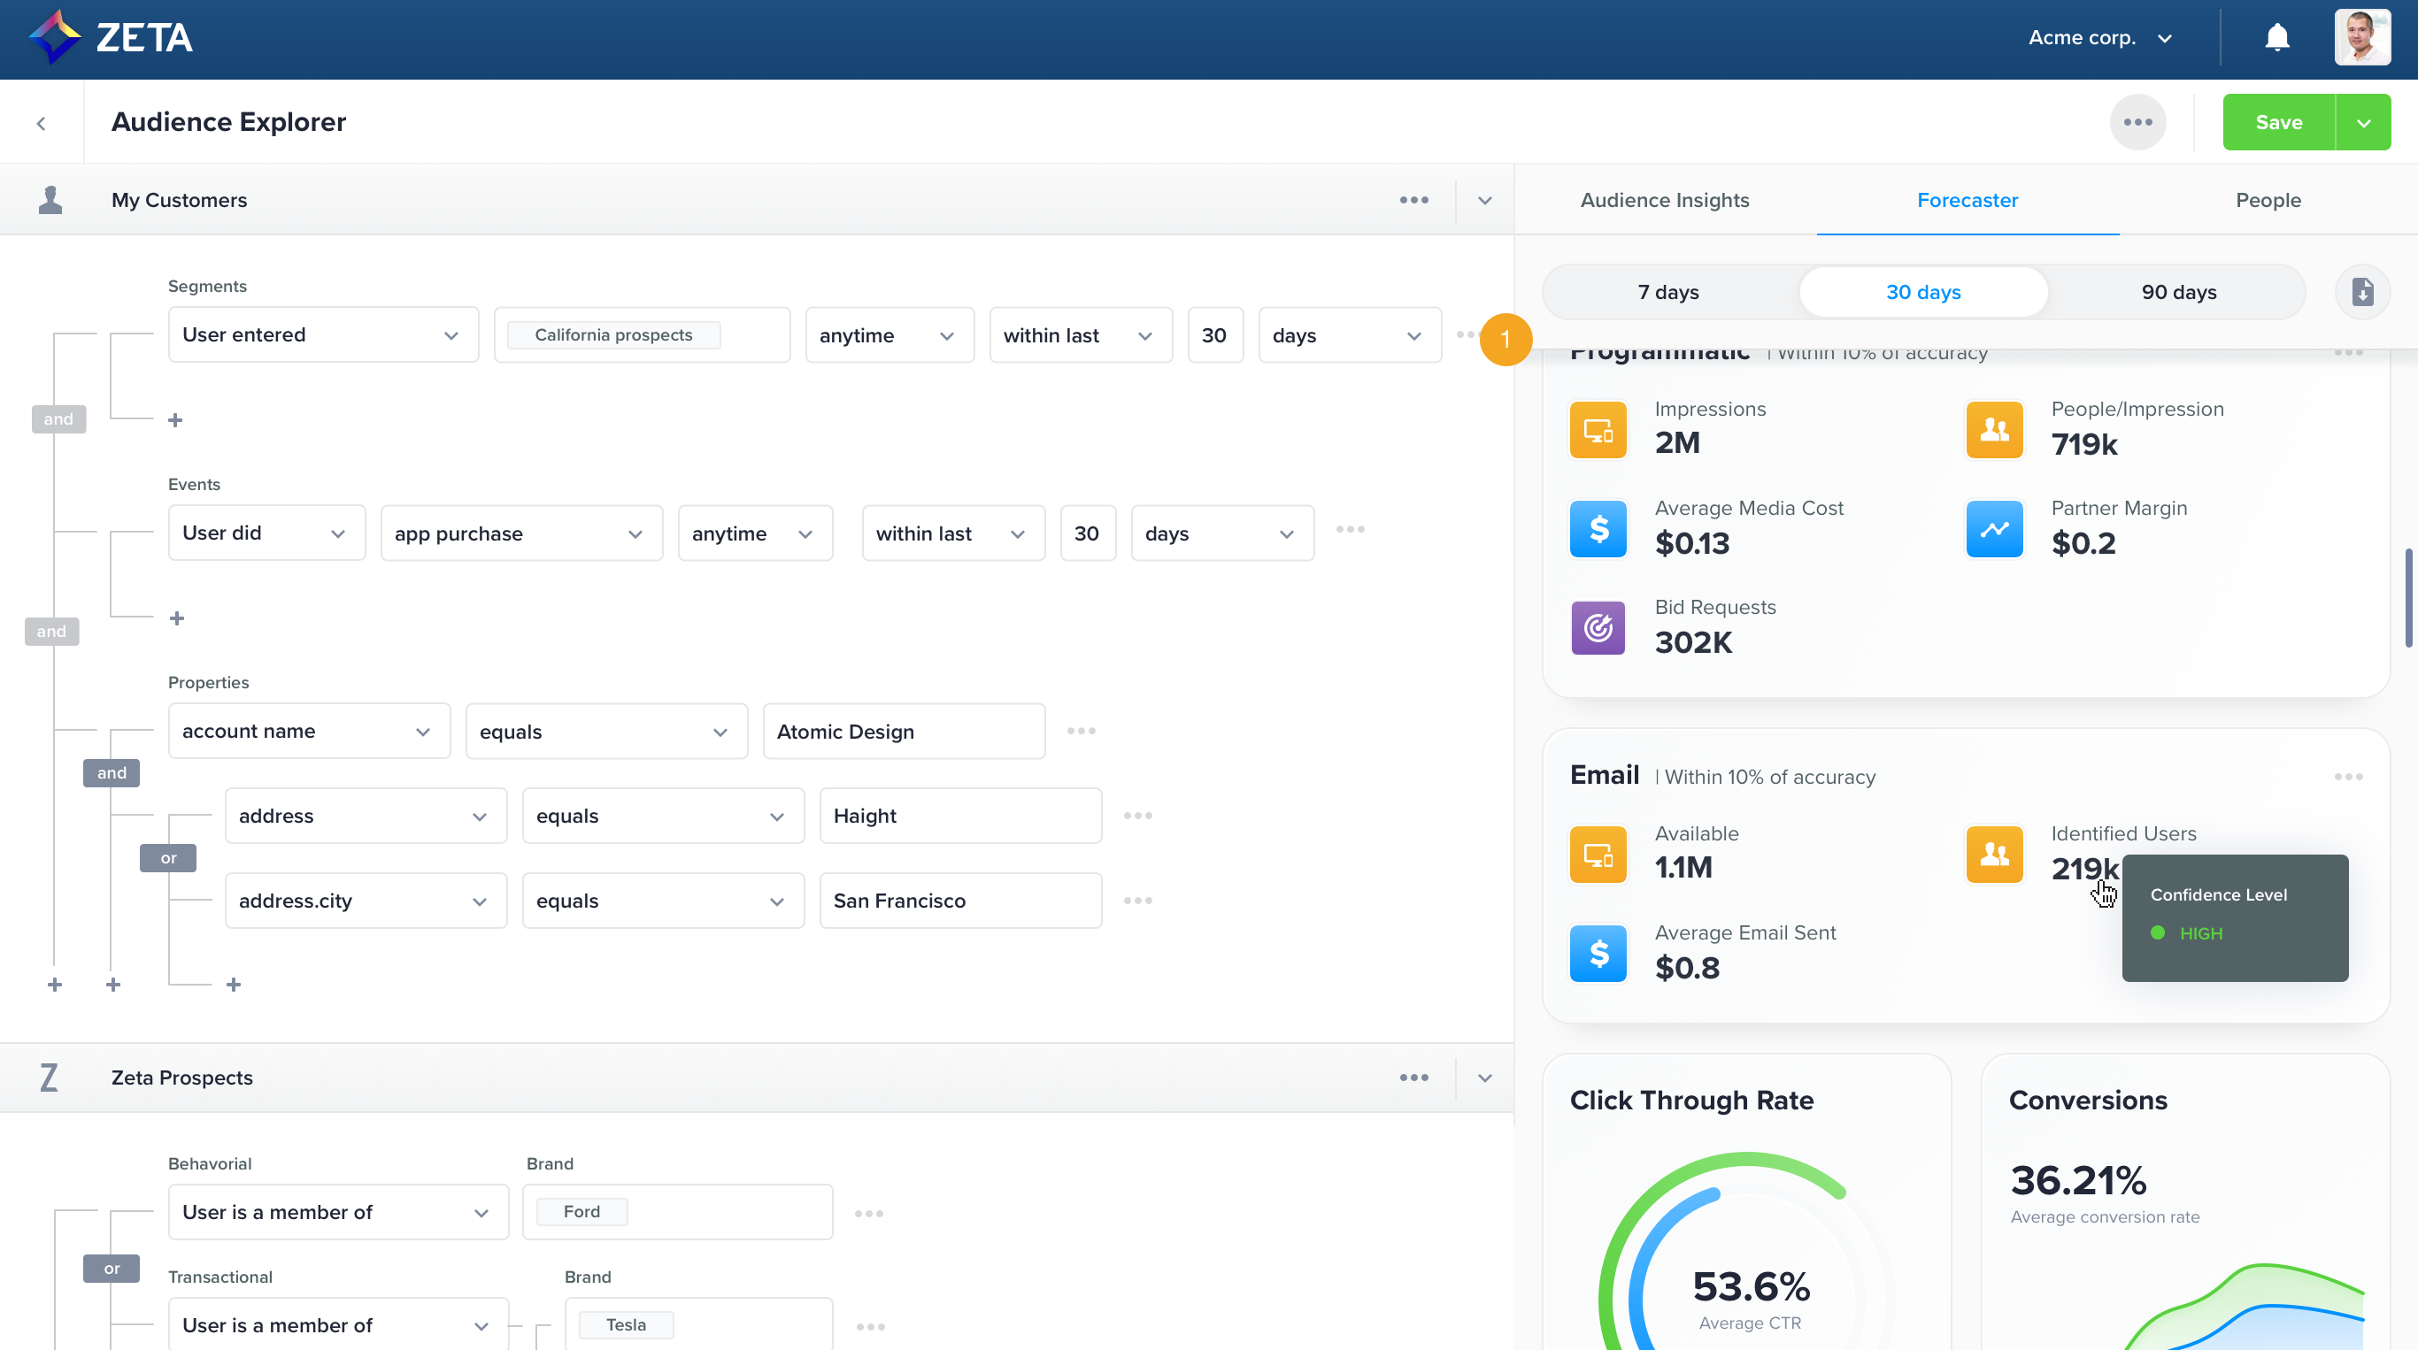Open 'address.city' property dropdown
The width and height of the screenshot is (2418, 1350).
366,901
